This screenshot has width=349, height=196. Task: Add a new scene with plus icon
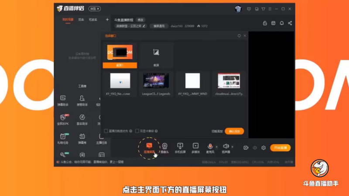point(107,20)
